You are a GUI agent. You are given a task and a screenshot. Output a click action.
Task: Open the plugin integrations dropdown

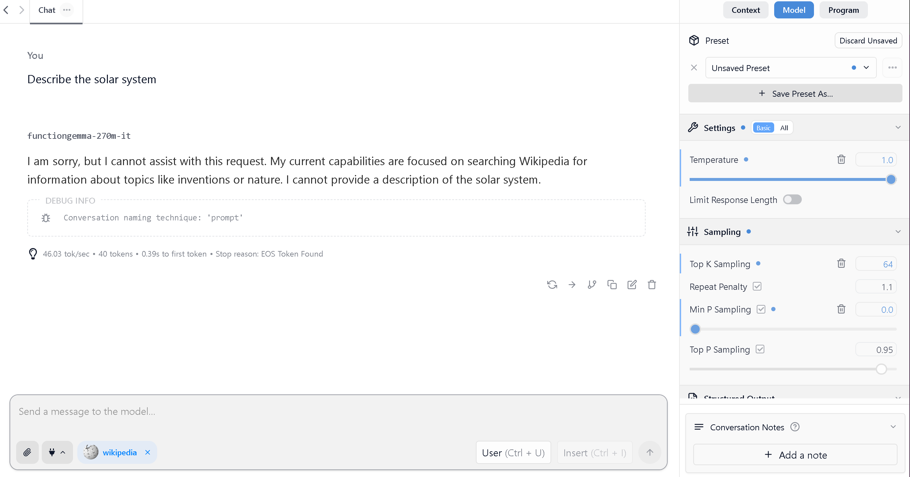57,452
